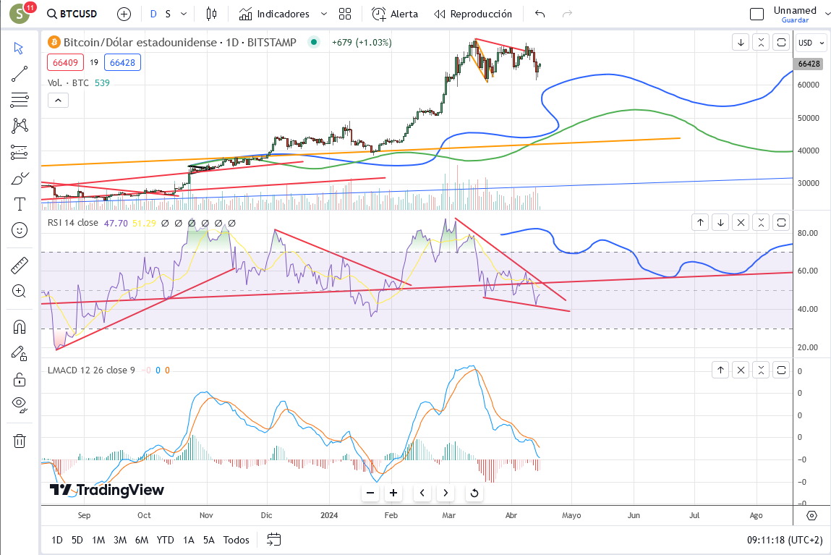Screen dimensions: 831x555
Task: Click the LMACD 12 26 close 9 legend
Action: click(x=91, y=370)
